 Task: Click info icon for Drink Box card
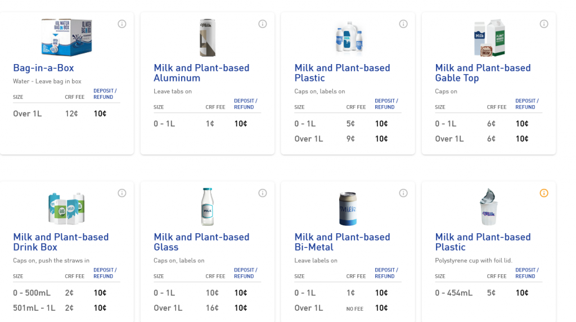point(122,193)
